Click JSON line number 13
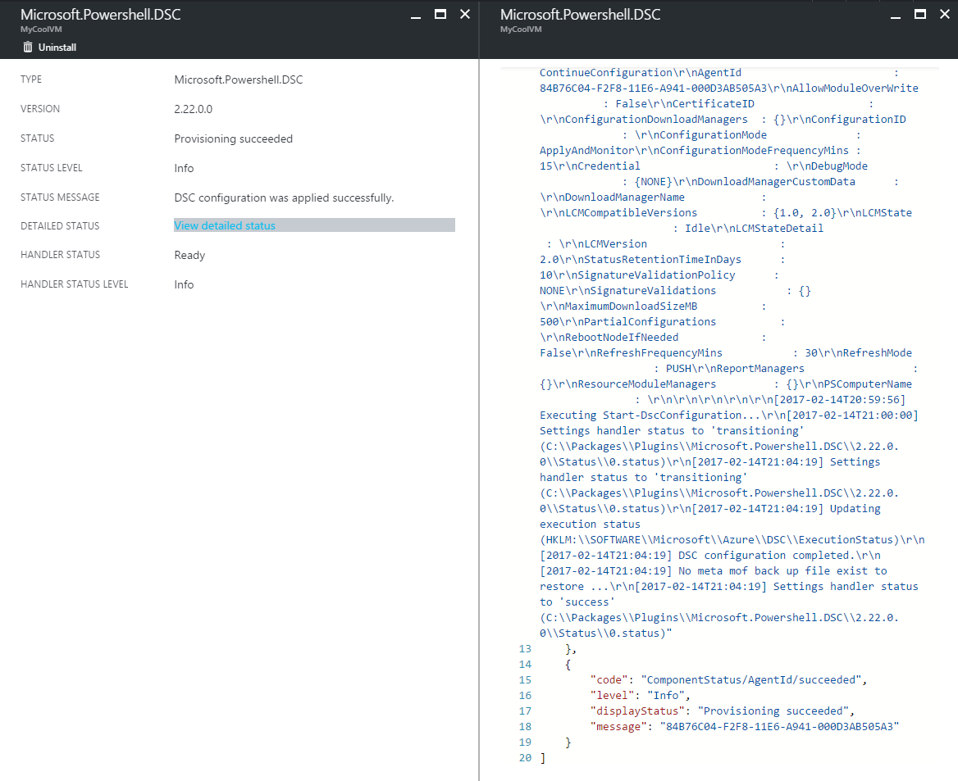This screenshot has width=958, height=781. 525,648
